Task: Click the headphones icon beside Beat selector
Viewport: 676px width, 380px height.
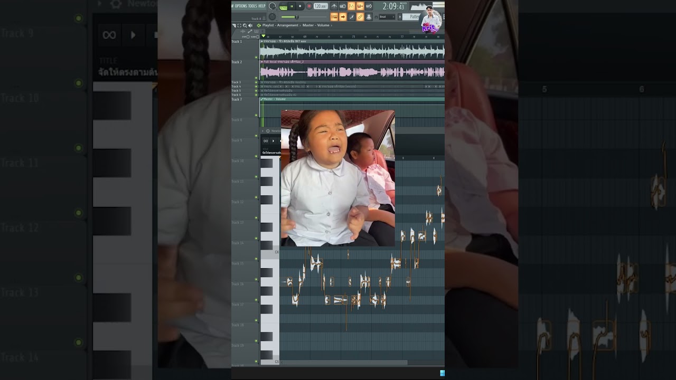Action: 376,17
